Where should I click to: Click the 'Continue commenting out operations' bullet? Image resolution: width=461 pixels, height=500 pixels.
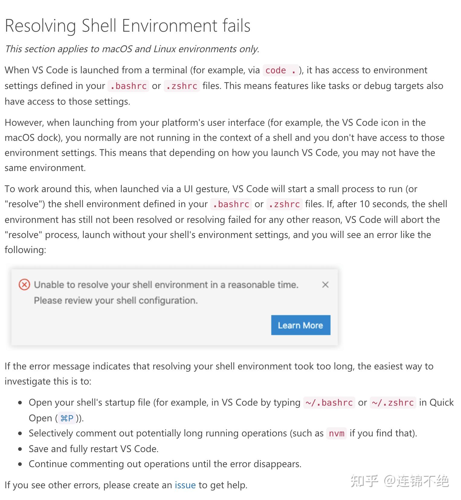tap(165, 464)
